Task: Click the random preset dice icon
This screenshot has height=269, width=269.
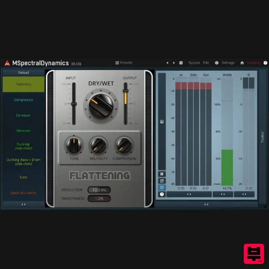Action: tap(181, 63)
